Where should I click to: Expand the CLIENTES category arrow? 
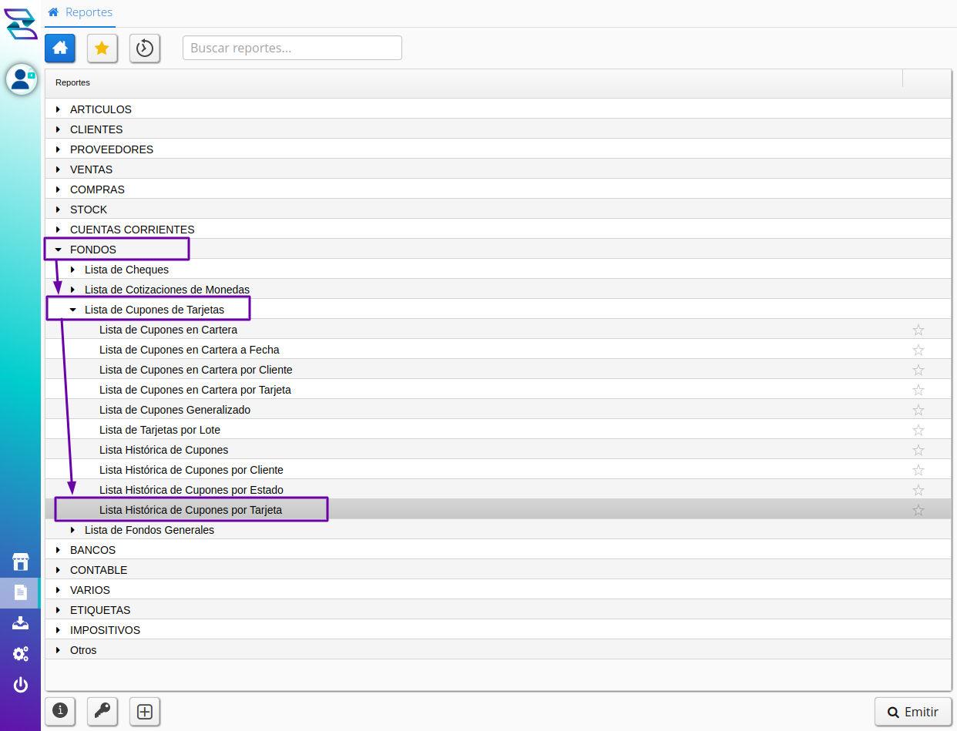coord(58,129)
